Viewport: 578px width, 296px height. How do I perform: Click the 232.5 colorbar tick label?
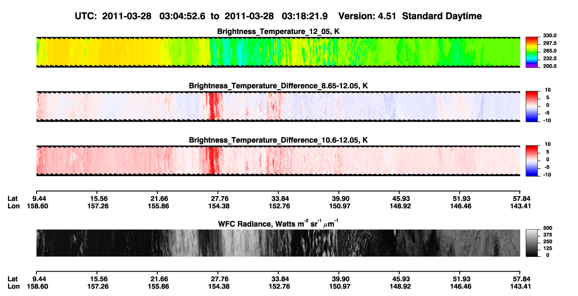coord(549,58)
